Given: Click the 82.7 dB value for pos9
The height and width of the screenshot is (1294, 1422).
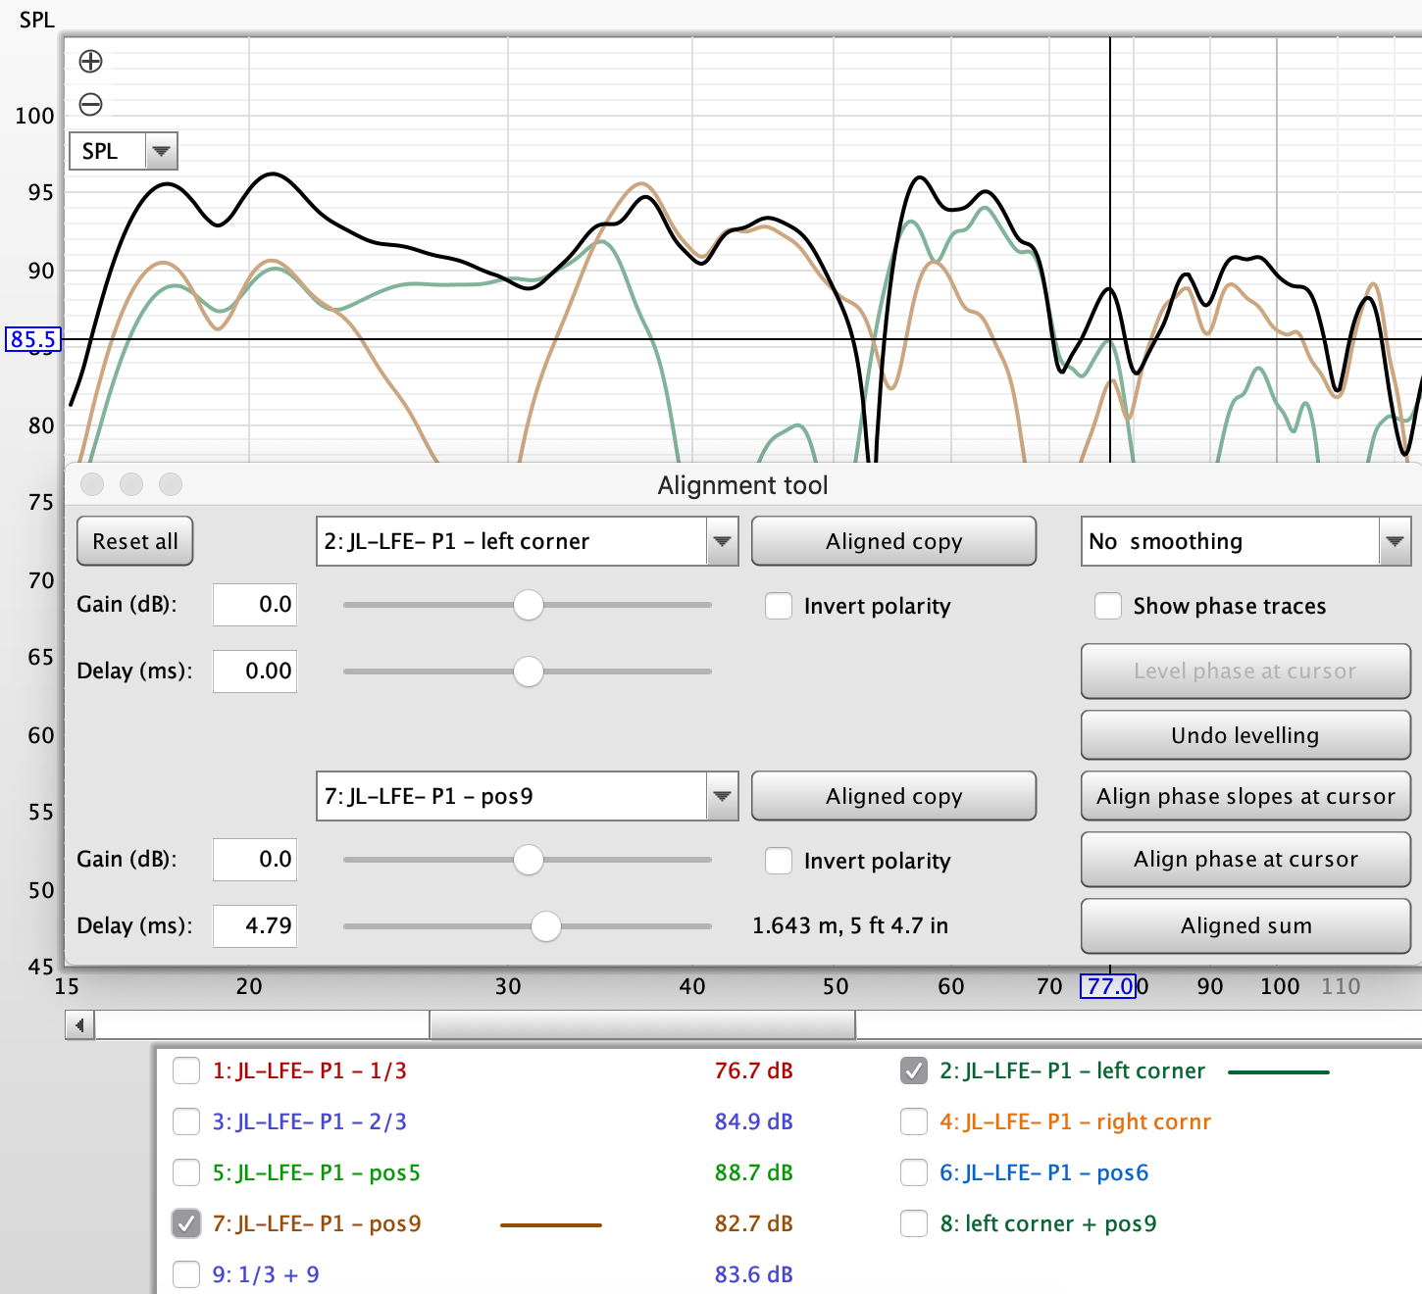Looking at the screenshot, I should [753, 1223].
